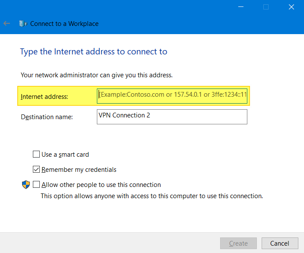Click the "Remember my credentials" label text
The height and width of the screenshot is (253, 304).
(79, 170)
